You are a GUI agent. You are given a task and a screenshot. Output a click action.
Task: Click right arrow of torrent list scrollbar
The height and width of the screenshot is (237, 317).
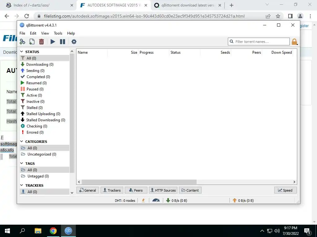click(294, 182)
